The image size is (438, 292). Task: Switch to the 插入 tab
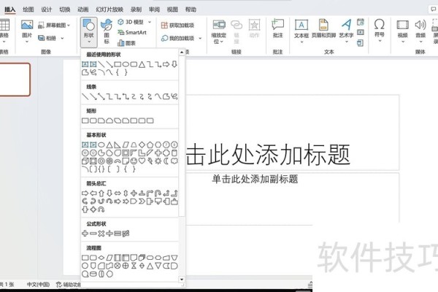9,9
